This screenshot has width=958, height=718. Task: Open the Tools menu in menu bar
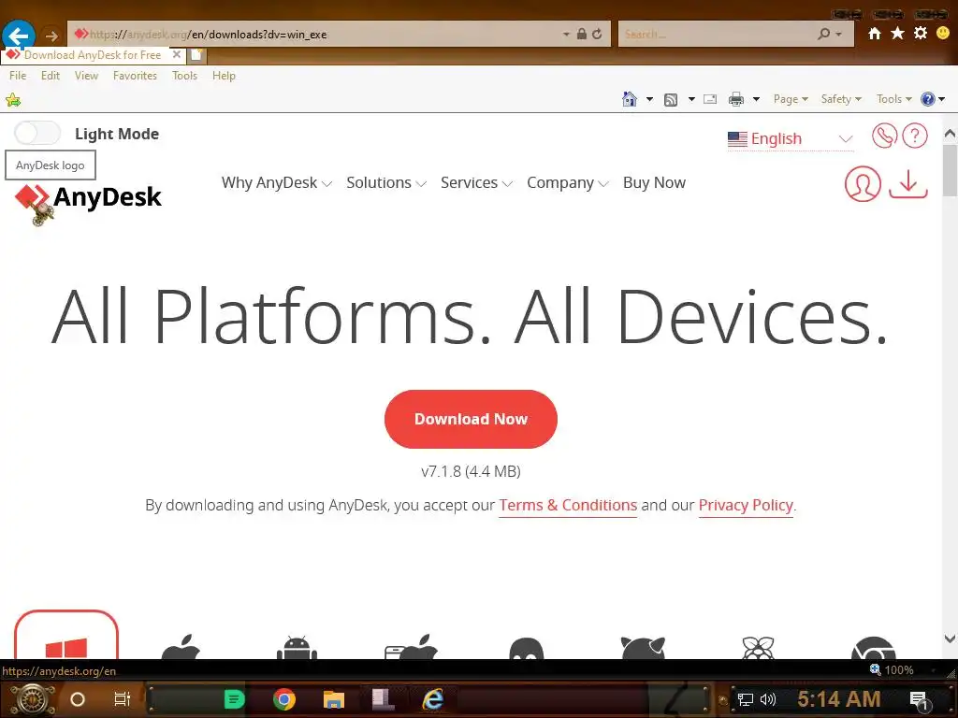coord(184,76)
